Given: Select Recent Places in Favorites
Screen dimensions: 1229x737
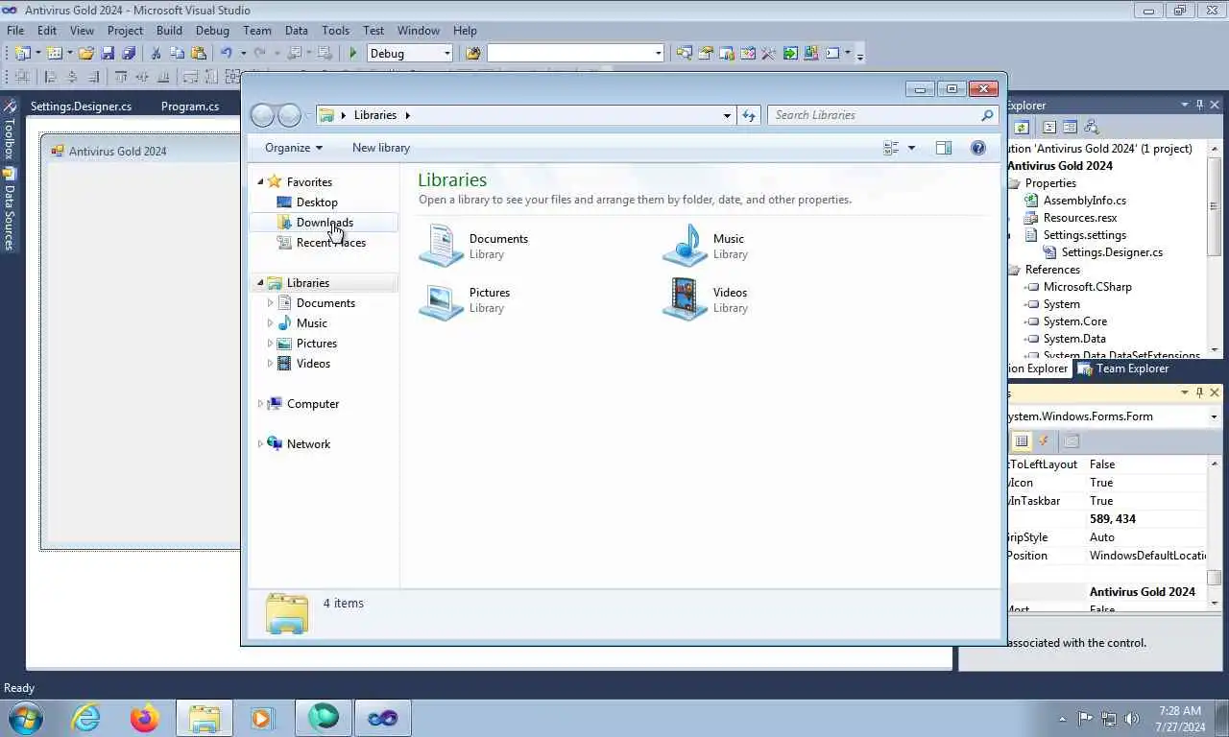Looking at the screenshot, I should point(330,243).
